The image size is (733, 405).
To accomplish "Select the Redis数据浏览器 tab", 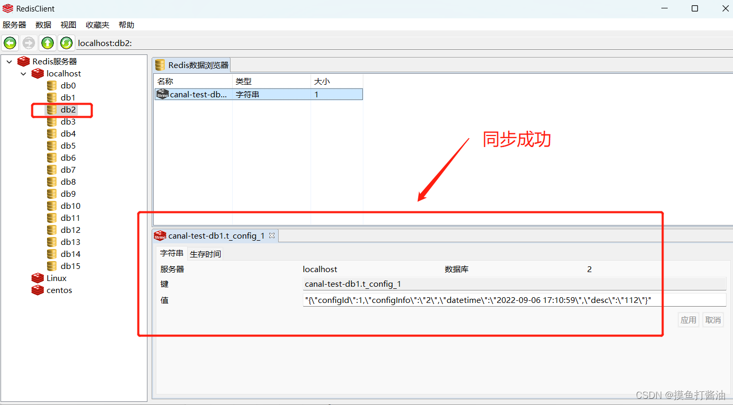I will tap(192, 65).
